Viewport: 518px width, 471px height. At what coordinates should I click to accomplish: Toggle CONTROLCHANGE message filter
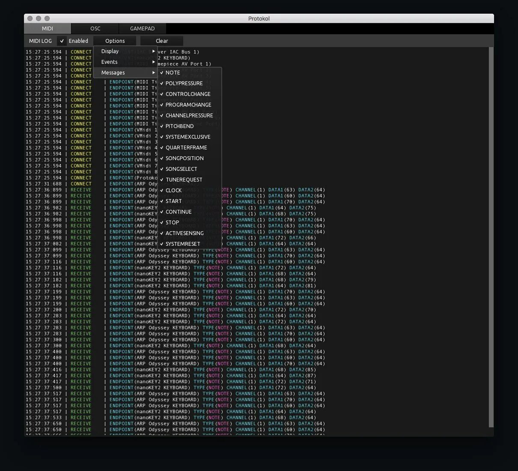point(190,94)
